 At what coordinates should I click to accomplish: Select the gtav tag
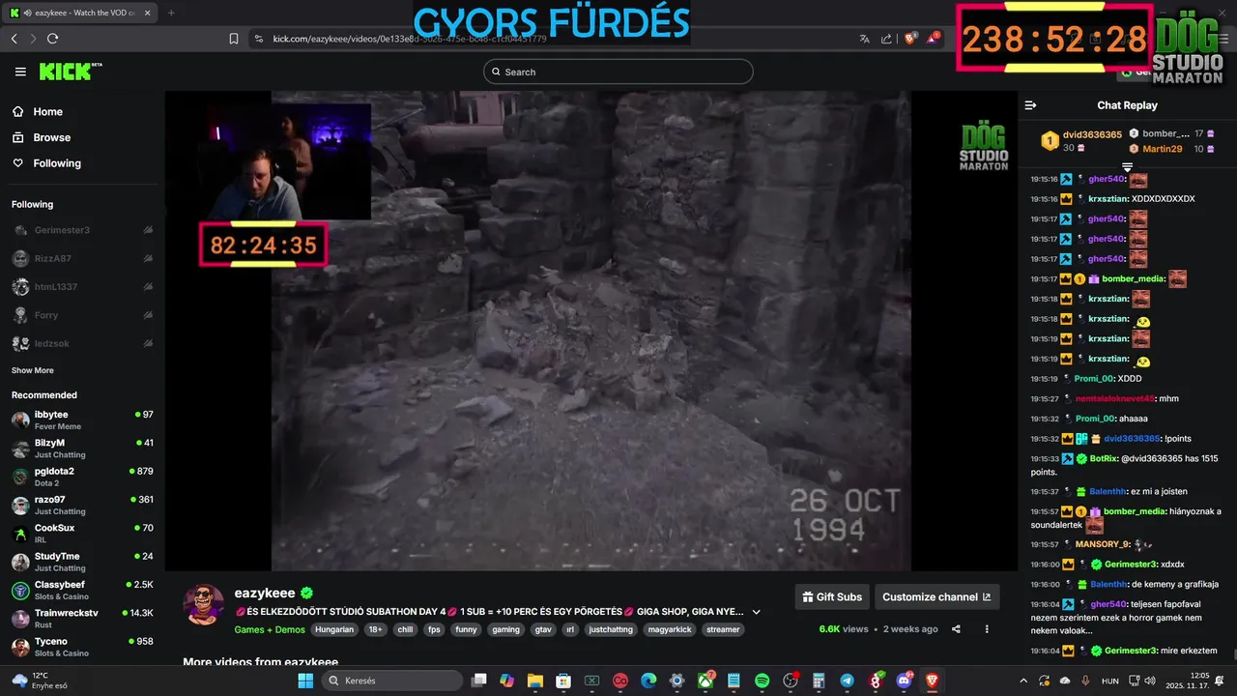click(544, 629)
